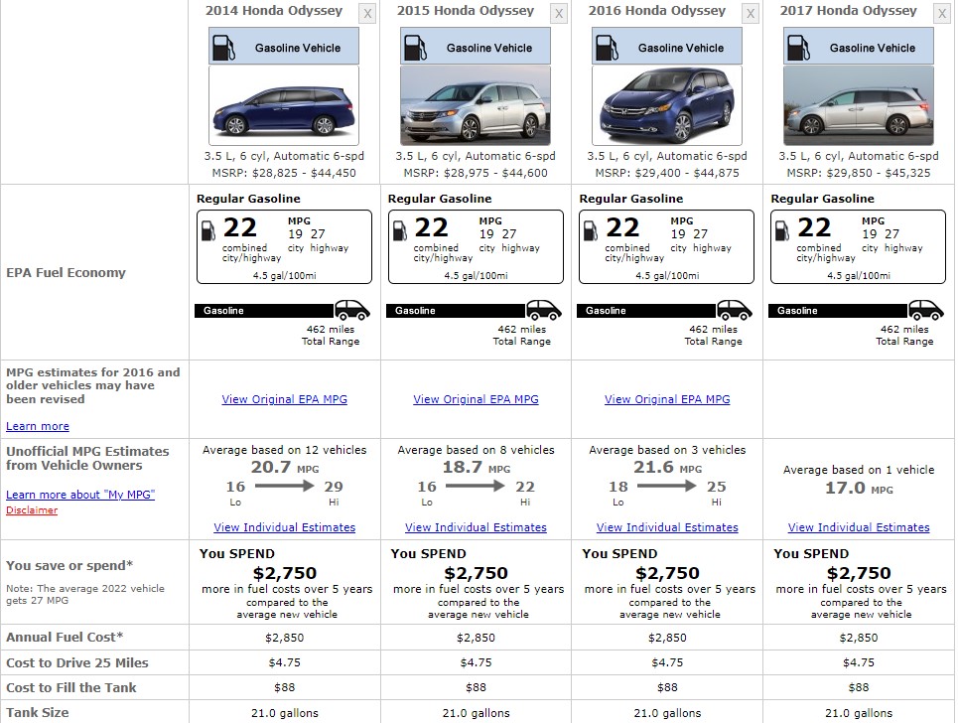This screenshot has width=958, height=723.
Task: View Individual Estimates for 2014 Odyssey
Action: 284,526
